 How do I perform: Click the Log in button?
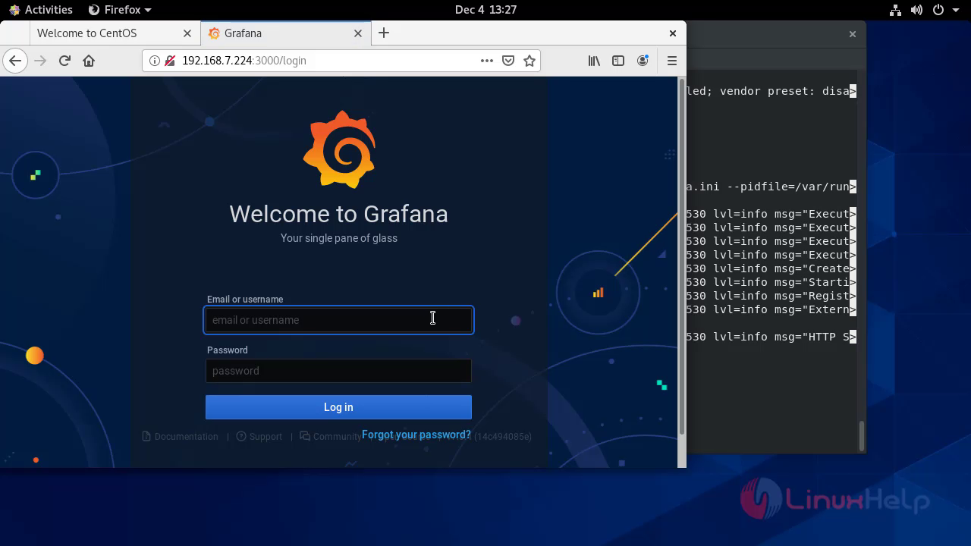click(338, 407)
